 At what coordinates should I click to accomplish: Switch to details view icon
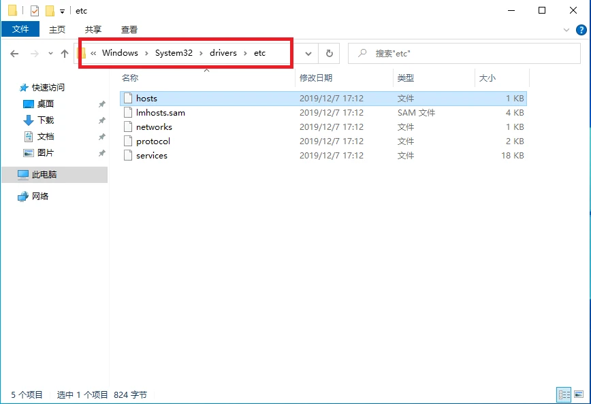coord(564,394)
